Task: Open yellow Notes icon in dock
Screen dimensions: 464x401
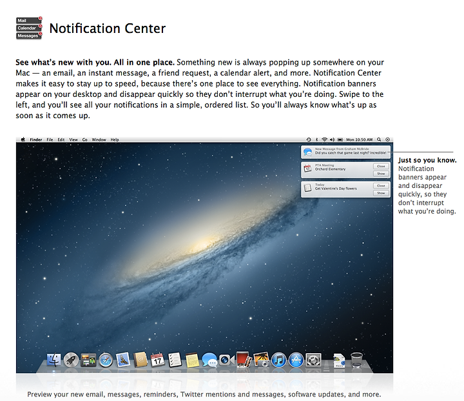Action: point(192,360)
